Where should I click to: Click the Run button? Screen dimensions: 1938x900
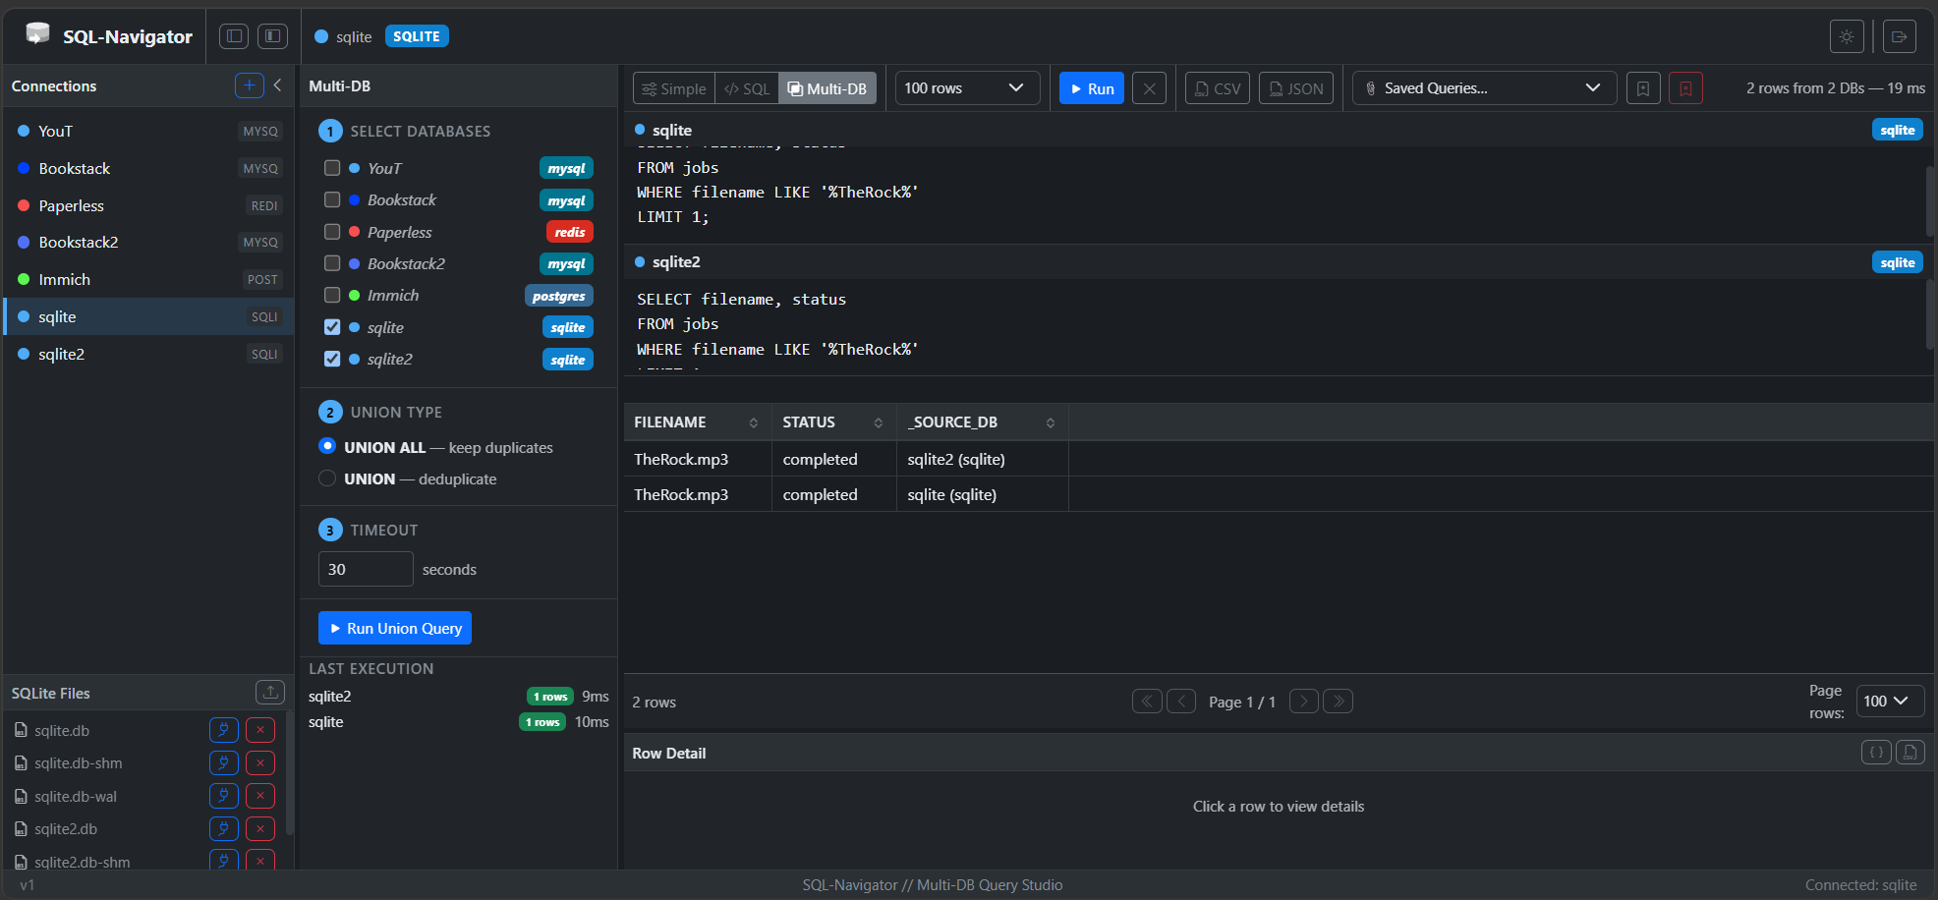(x=1092, y=88)
